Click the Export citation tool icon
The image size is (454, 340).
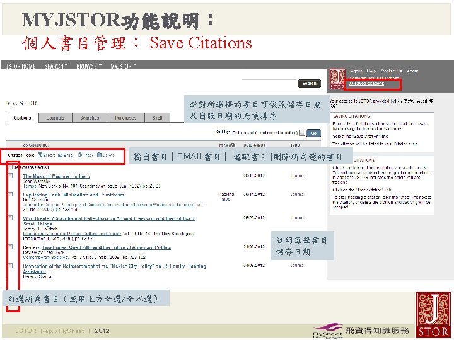tap(40, 155)
